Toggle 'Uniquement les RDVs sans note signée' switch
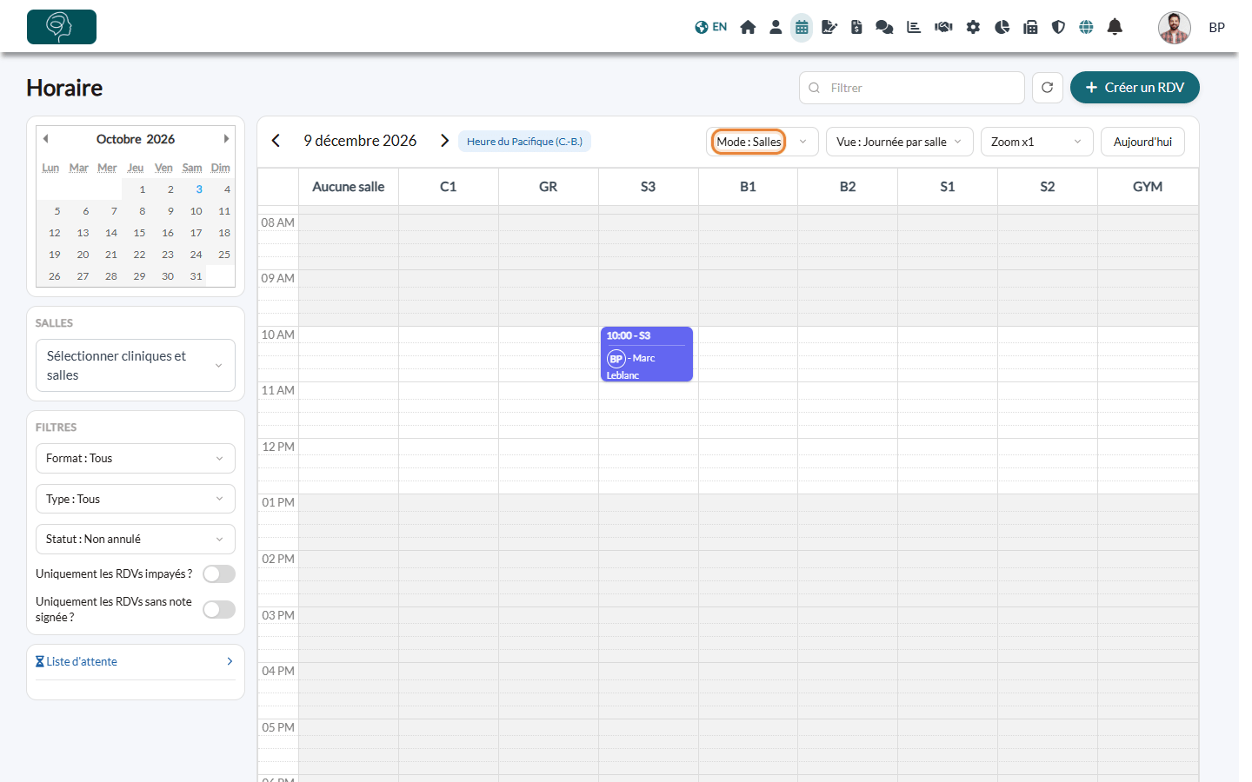1252x782 pixels. tap(219, 610)
